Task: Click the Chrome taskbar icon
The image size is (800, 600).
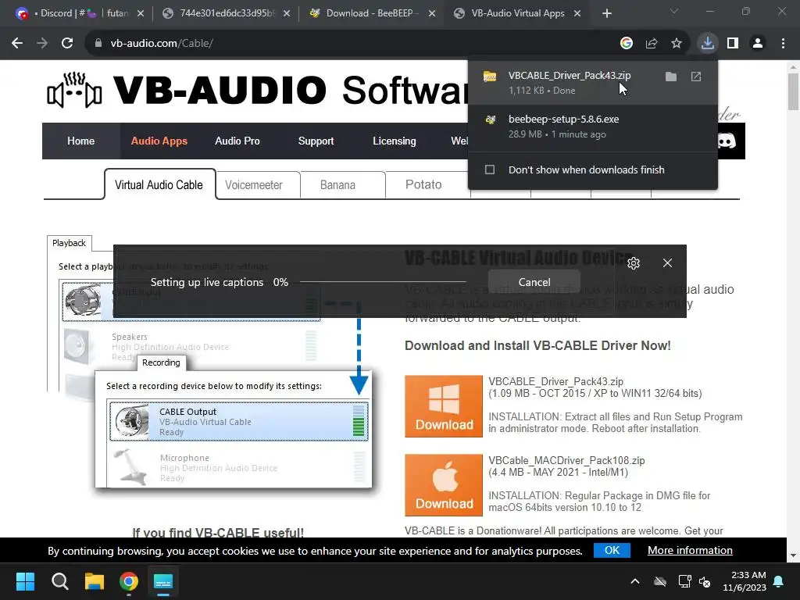Action: [x=129, y=581]
